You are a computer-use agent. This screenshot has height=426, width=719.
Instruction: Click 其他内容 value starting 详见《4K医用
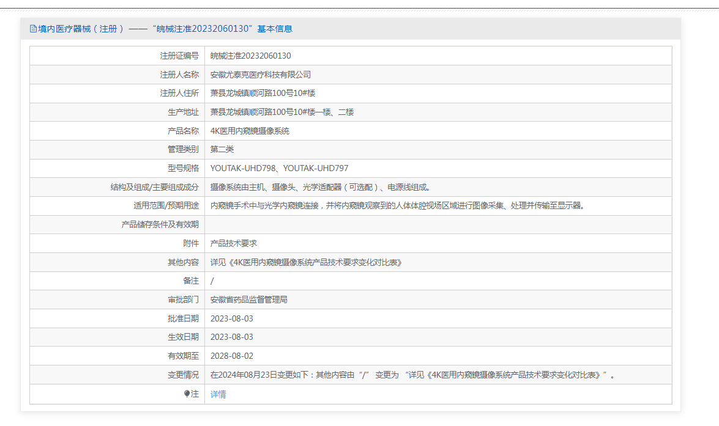(x=307, y=262)
